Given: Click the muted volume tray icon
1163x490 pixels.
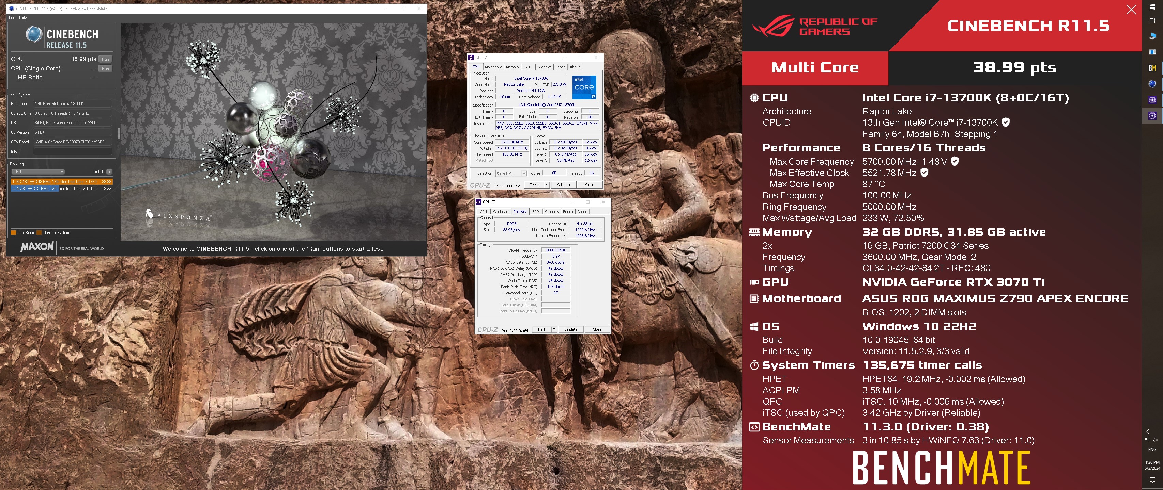Looking at the screenshot, I should click(1155, 440).
